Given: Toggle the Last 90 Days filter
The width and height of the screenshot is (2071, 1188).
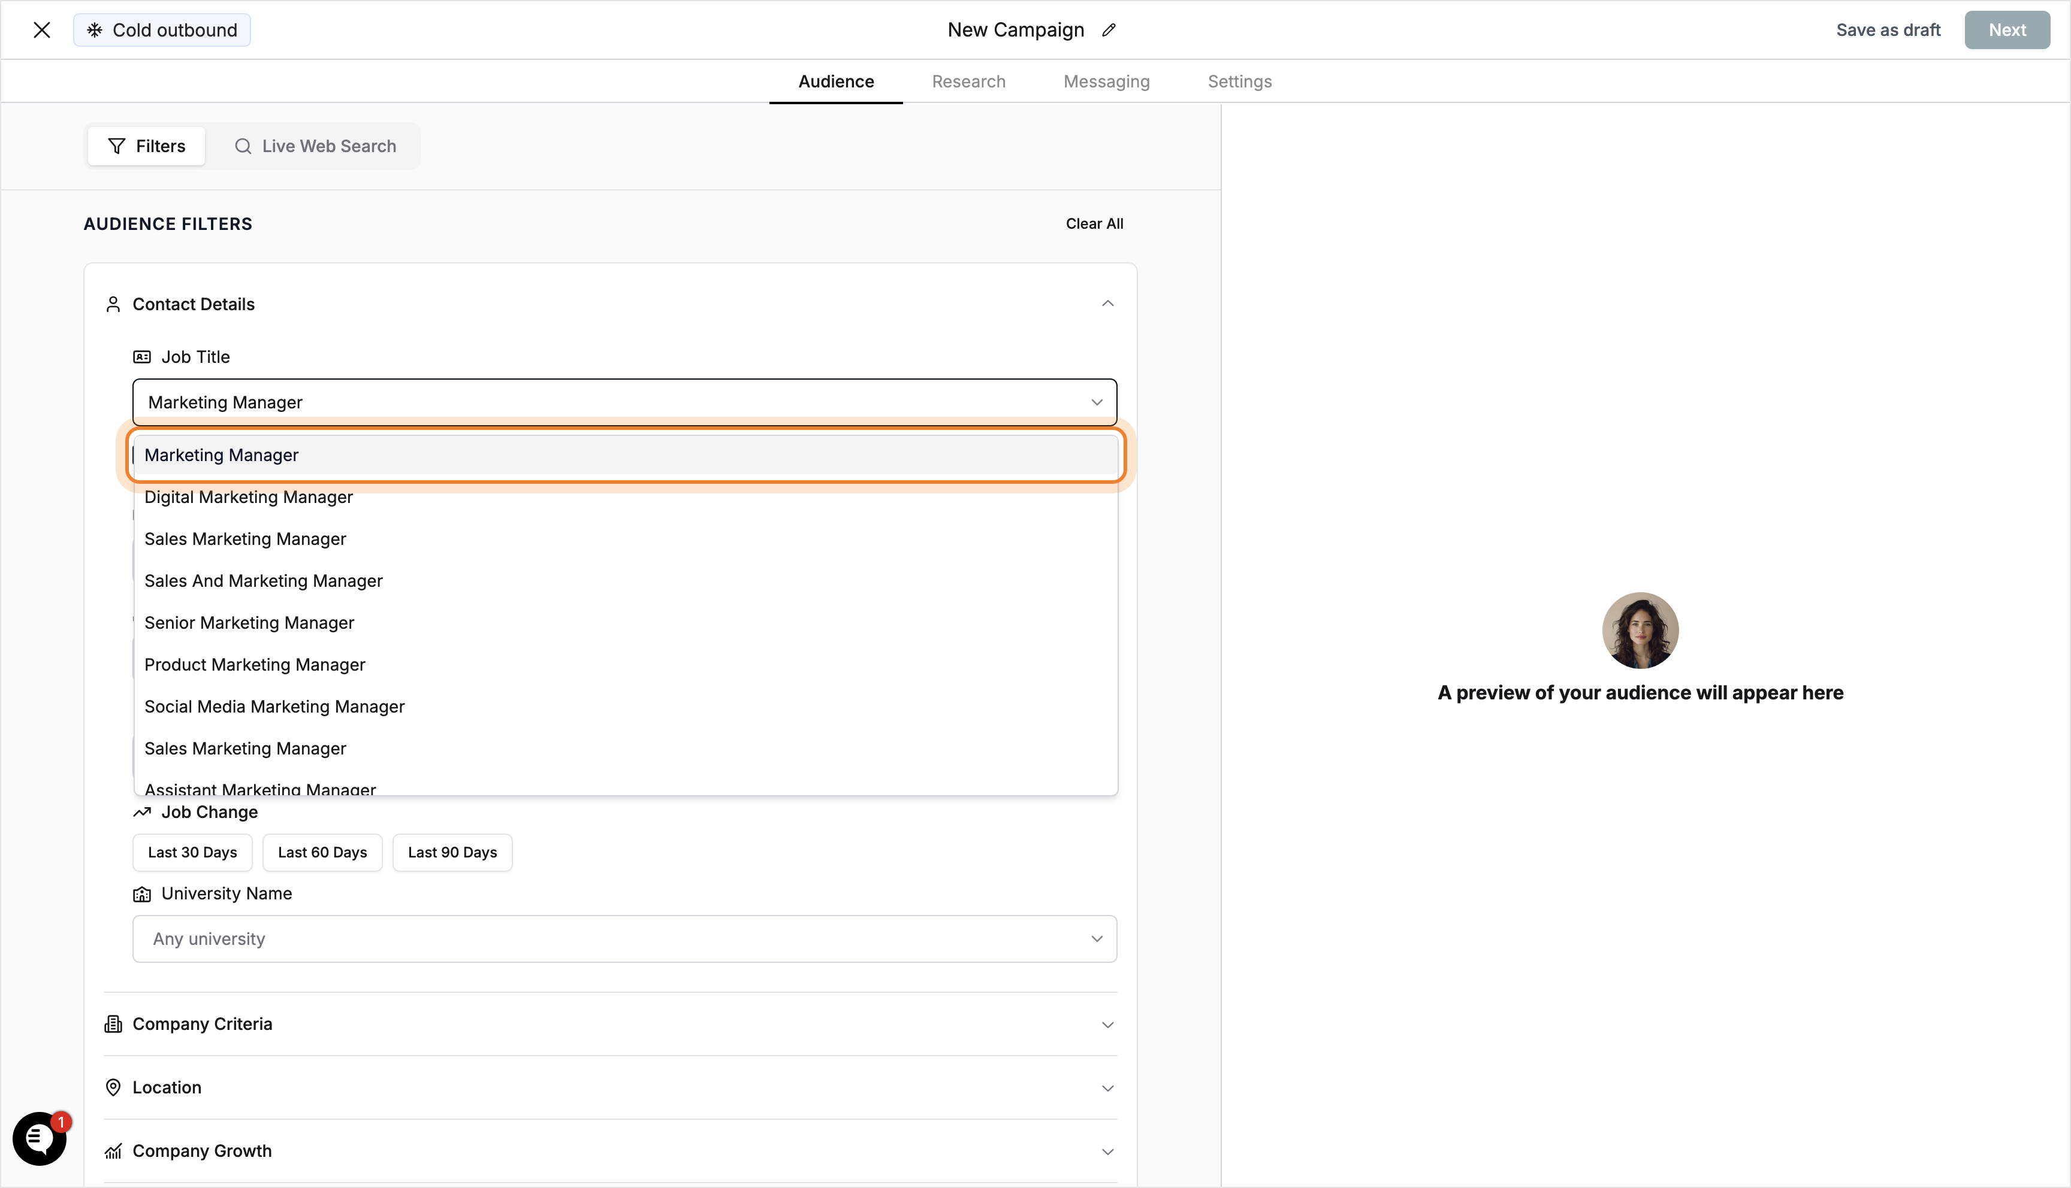Looking at the screenshot, I should [452, 852].
